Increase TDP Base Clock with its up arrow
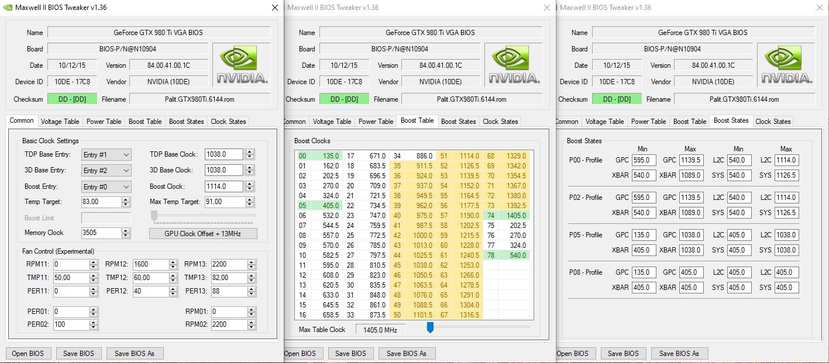The width and height of the screenshot is (829, 363). (250, 152)
